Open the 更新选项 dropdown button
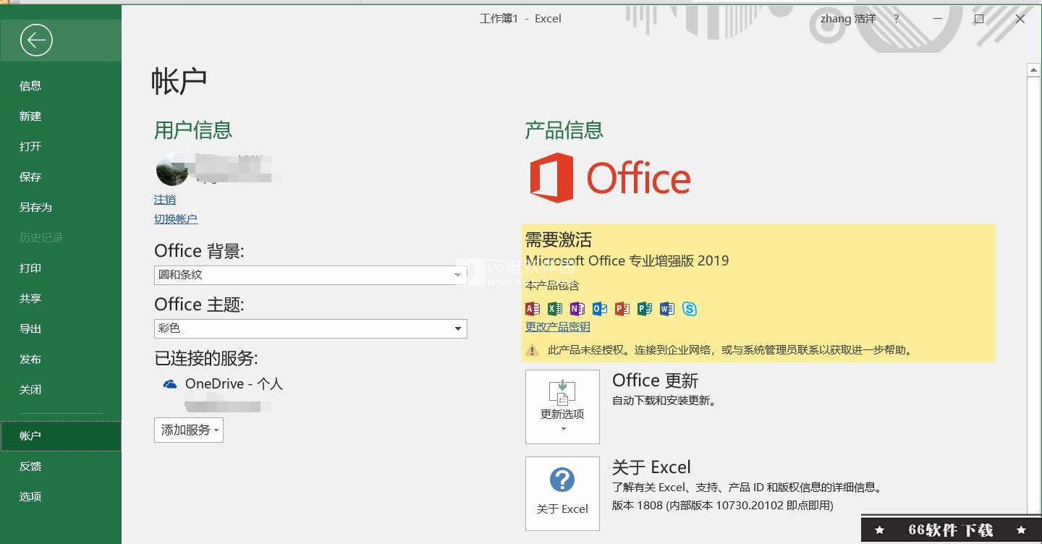The height and width of the screenshot is (544, 1042). click(x=562, y=407)
